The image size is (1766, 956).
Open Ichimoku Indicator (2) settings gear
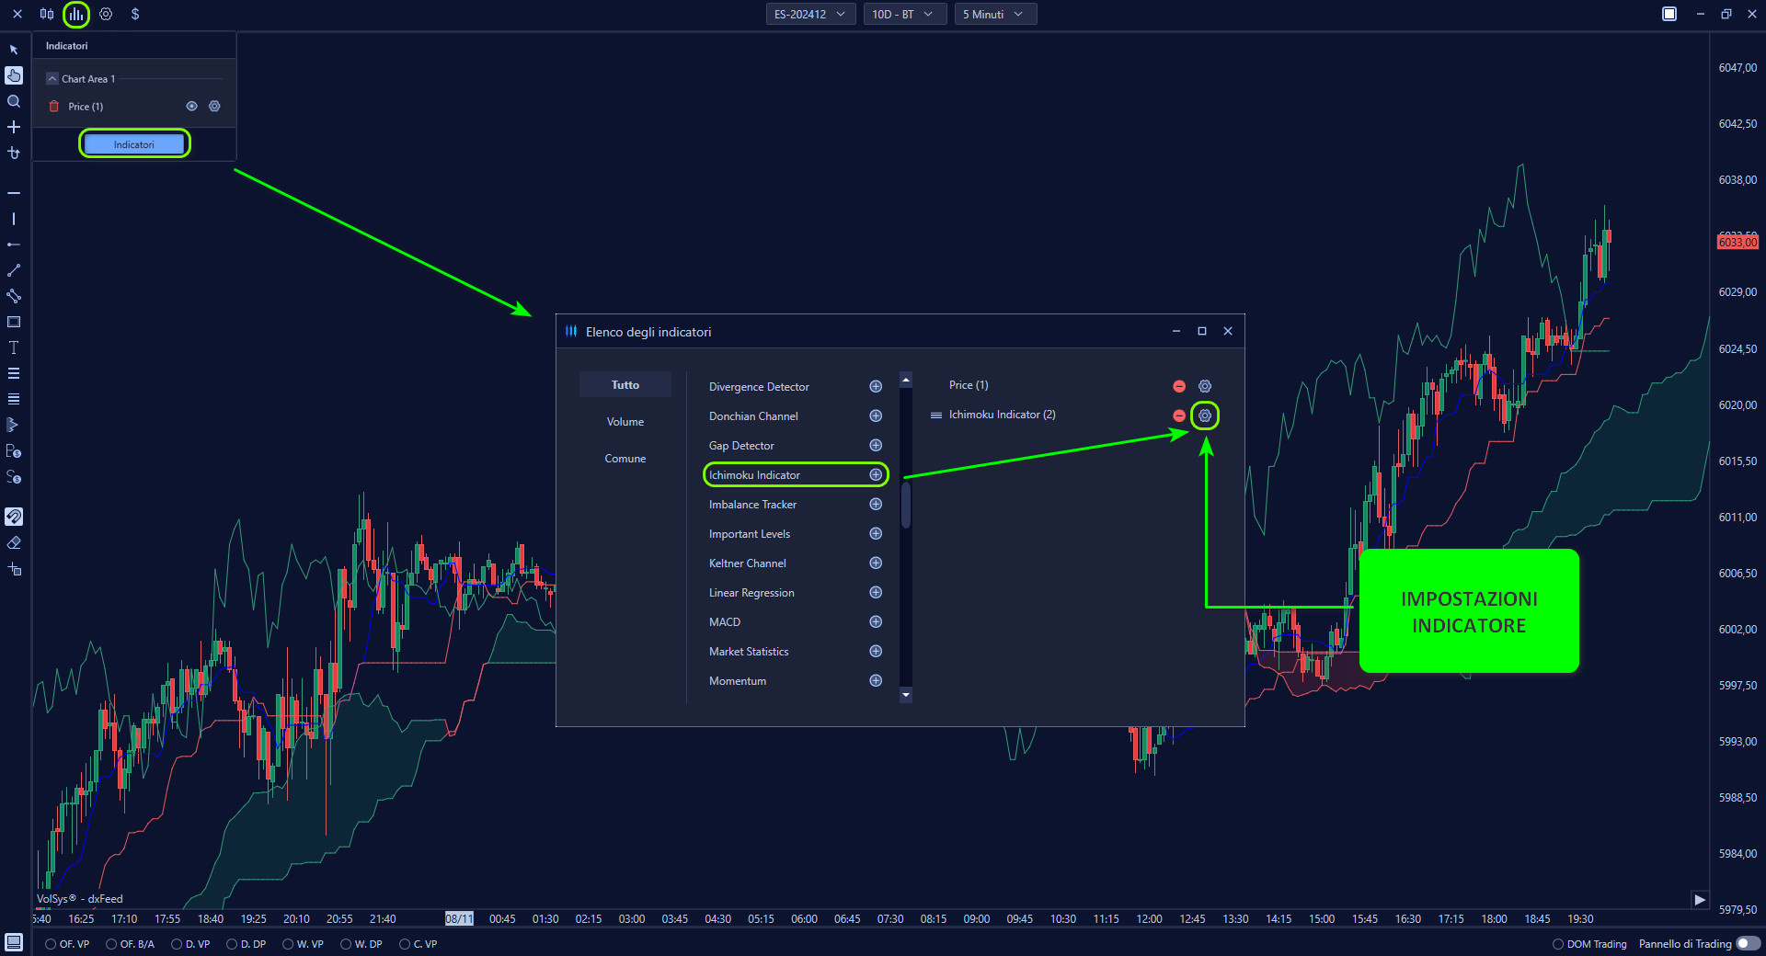point(1205,415)
